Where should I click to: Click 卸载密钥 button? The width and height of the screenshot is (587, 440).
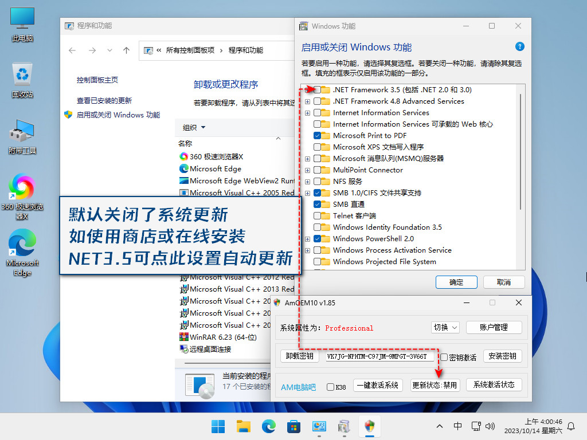(299, 356)
